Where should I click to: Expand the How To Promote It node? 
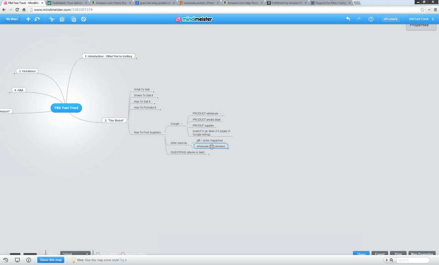[x=160, y=109]
